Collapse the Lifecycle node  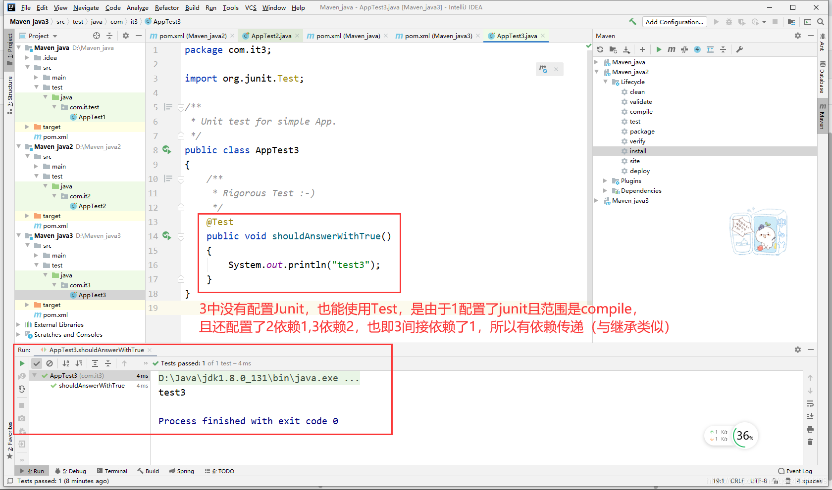(606, 82)
